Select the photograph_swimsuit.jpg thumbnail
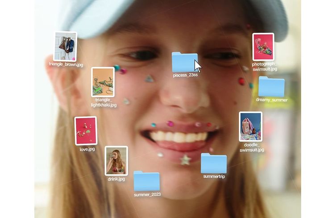The height and width of the screenshot is (218, 328). tap(263, 47)
